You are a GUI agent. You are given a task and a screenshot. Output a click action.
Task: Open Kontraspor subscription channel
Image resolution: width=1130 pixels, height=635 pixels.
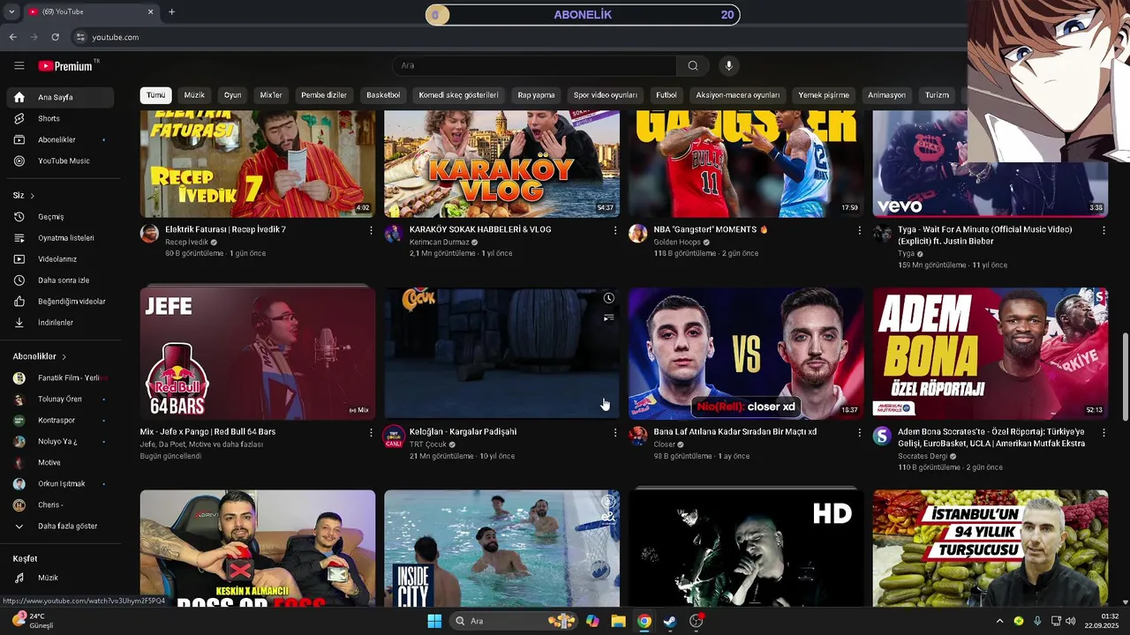click(x=61, y=421)
